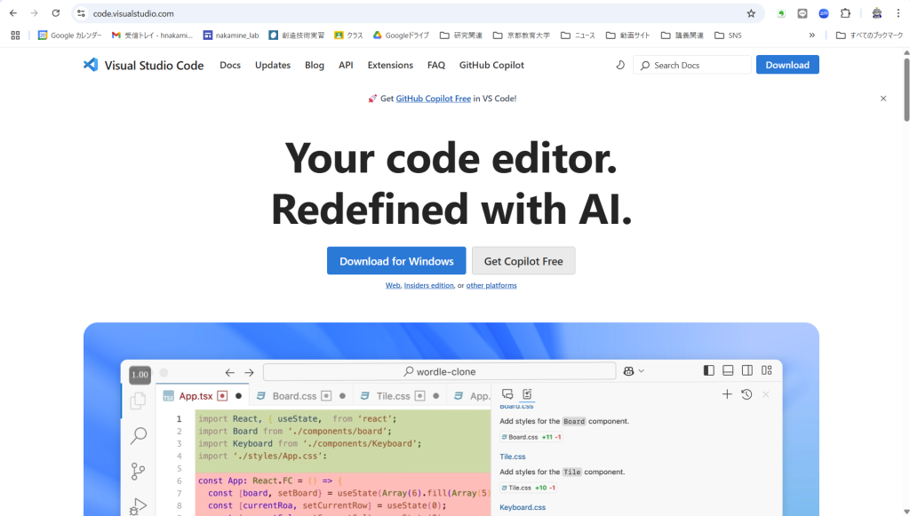
Task: Select the Source Control icon in editor
Action: [138, 471]
